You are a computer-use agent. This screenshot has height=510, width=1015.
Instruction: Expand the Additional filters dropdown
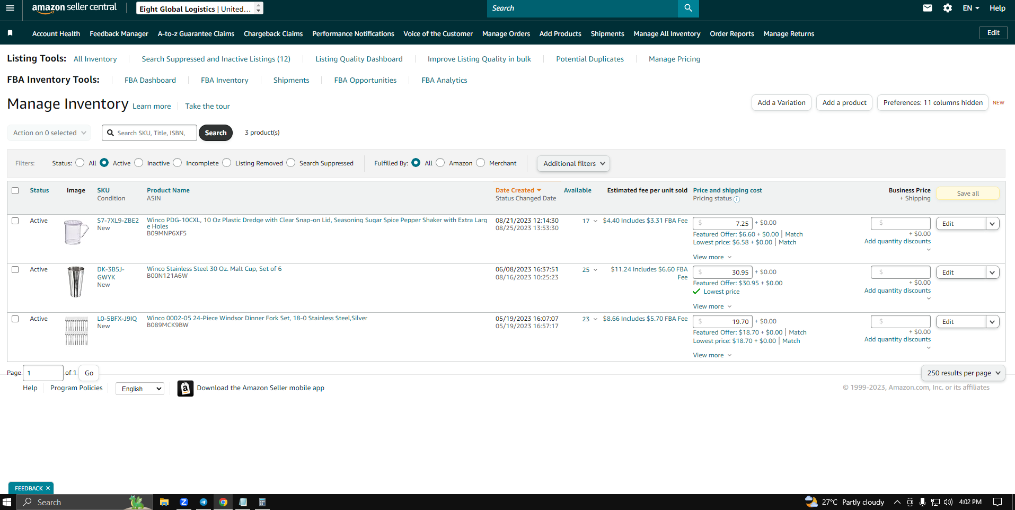[x=573, y=164]
